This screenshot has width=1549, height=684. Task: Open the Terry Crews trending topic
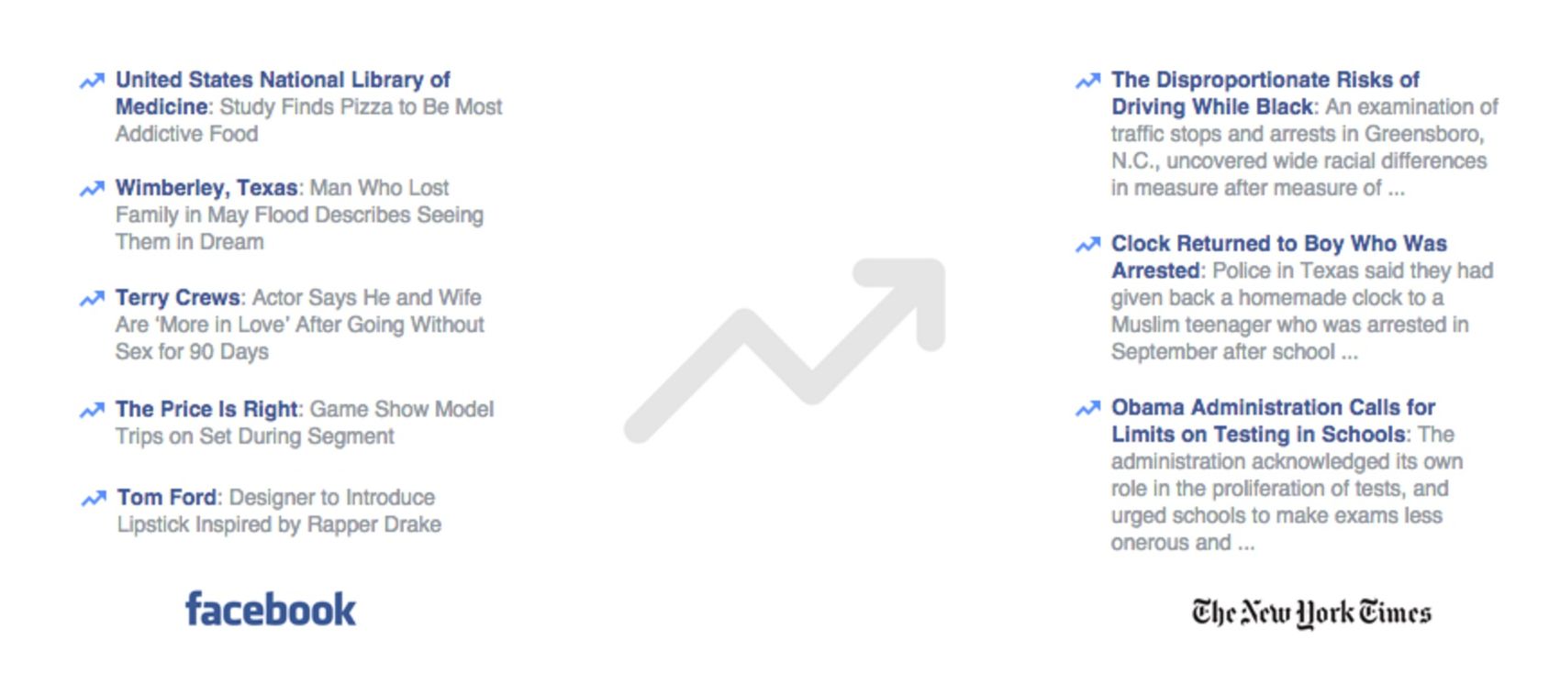[x=178, y=297]
